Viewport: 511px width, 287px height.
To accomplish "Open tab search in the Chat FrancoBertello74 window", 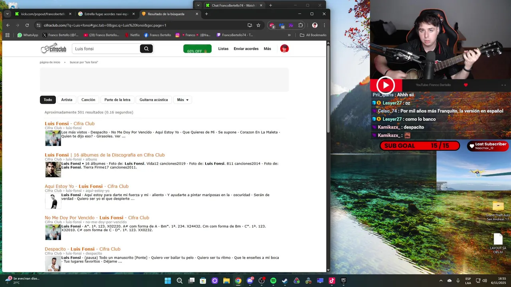I will click(x=198, y=6).
